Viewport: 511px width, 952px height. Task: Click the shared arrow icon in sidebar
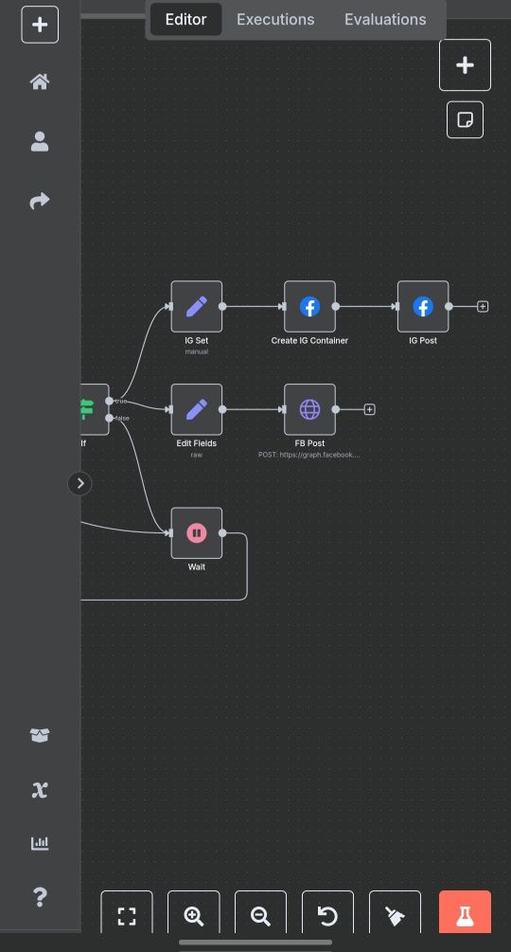(x=40, y=201)
